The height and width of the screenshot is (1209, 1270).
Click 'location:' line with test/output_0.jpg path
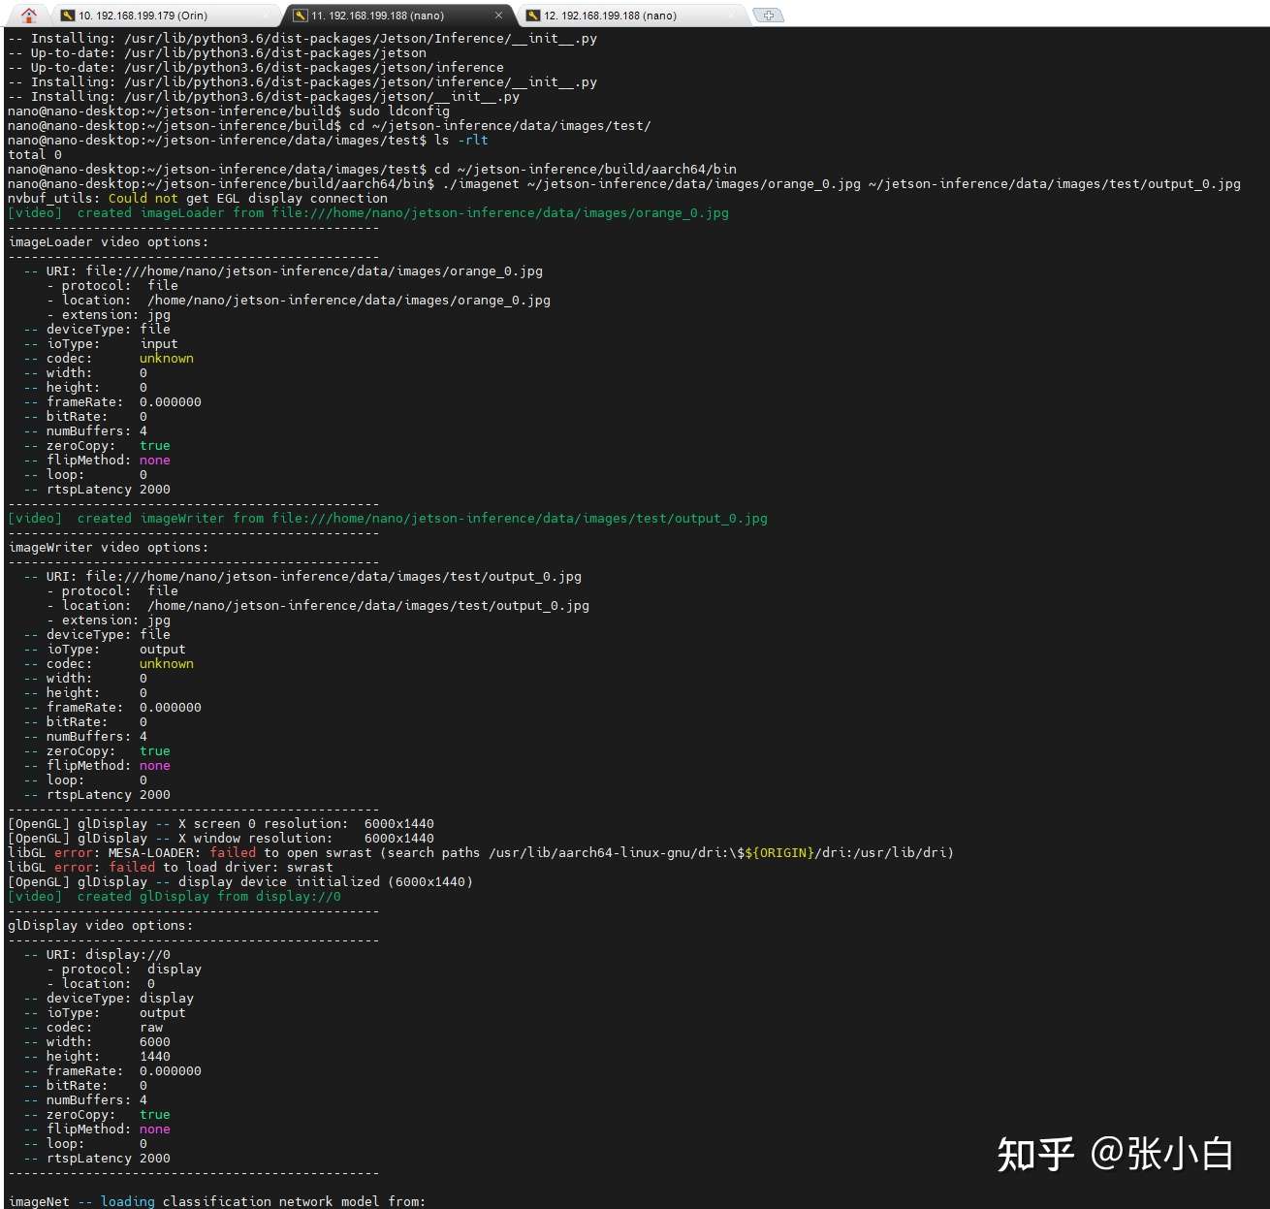click(318, 605)
